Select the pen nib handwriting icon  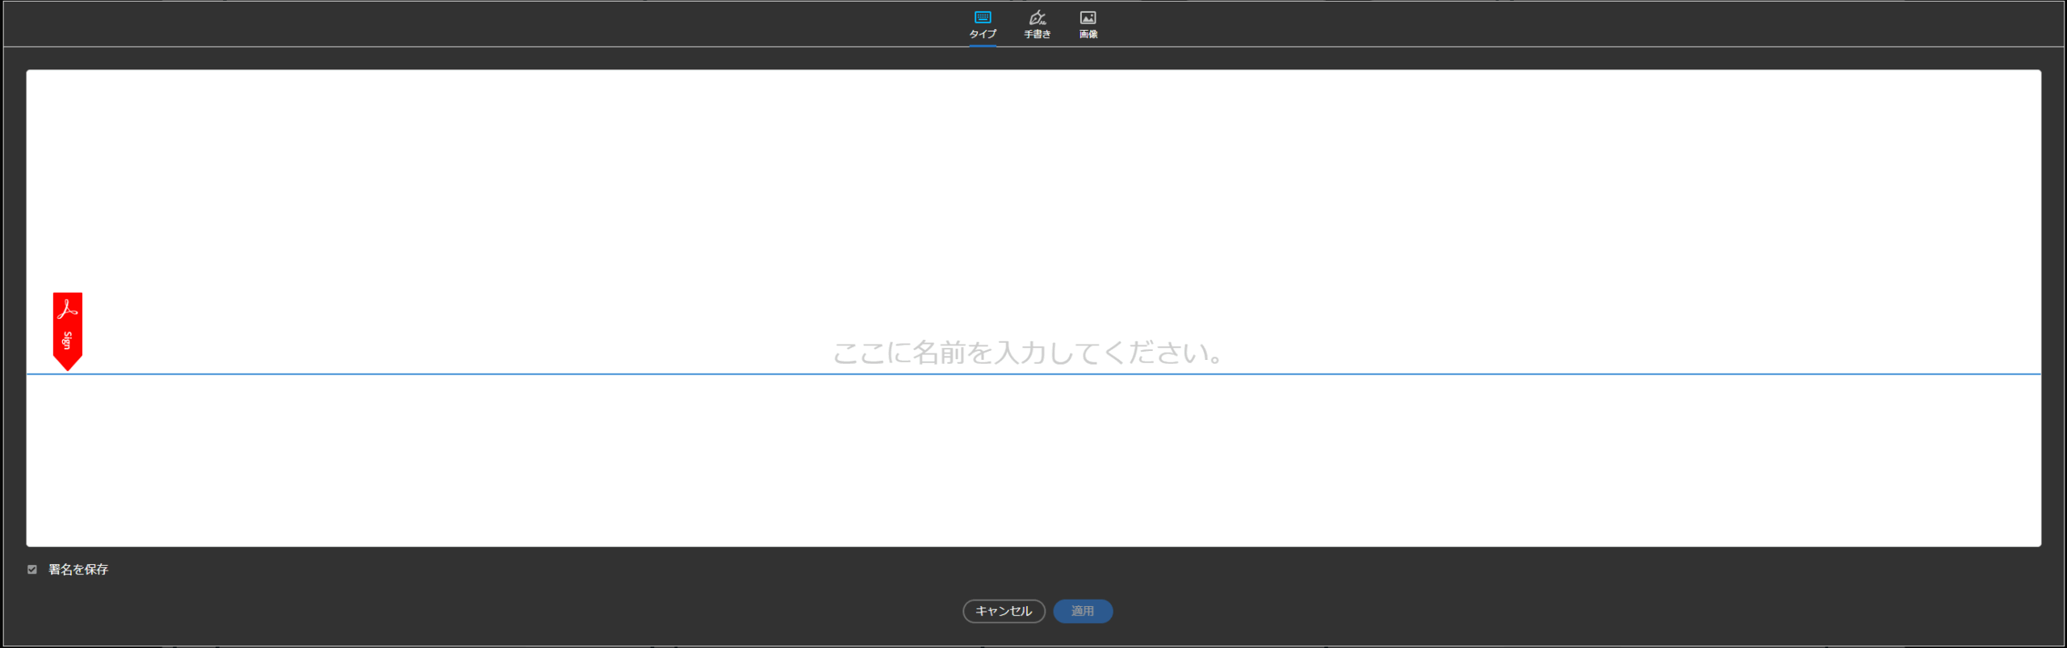point(1037,17)
